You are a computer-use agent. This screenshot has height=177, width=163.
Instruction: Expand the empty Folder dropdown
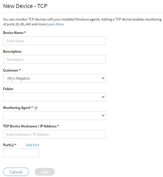pos(55,97)
